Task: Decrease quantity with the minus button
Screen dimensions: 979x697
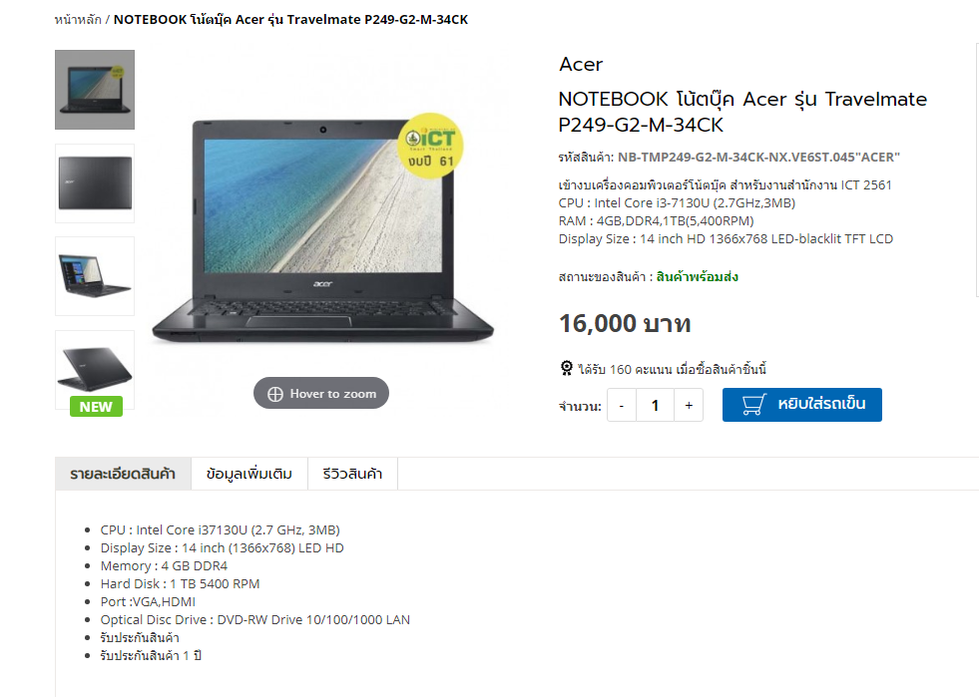Action: (x=622, y=405)
